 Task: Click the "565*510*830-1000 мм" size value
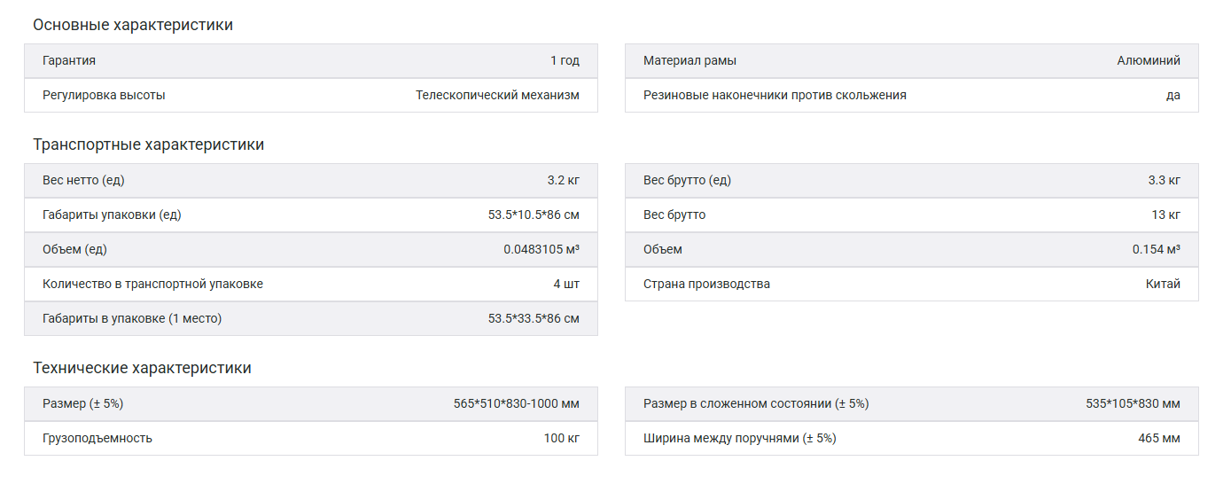click(x=516, y=403)
